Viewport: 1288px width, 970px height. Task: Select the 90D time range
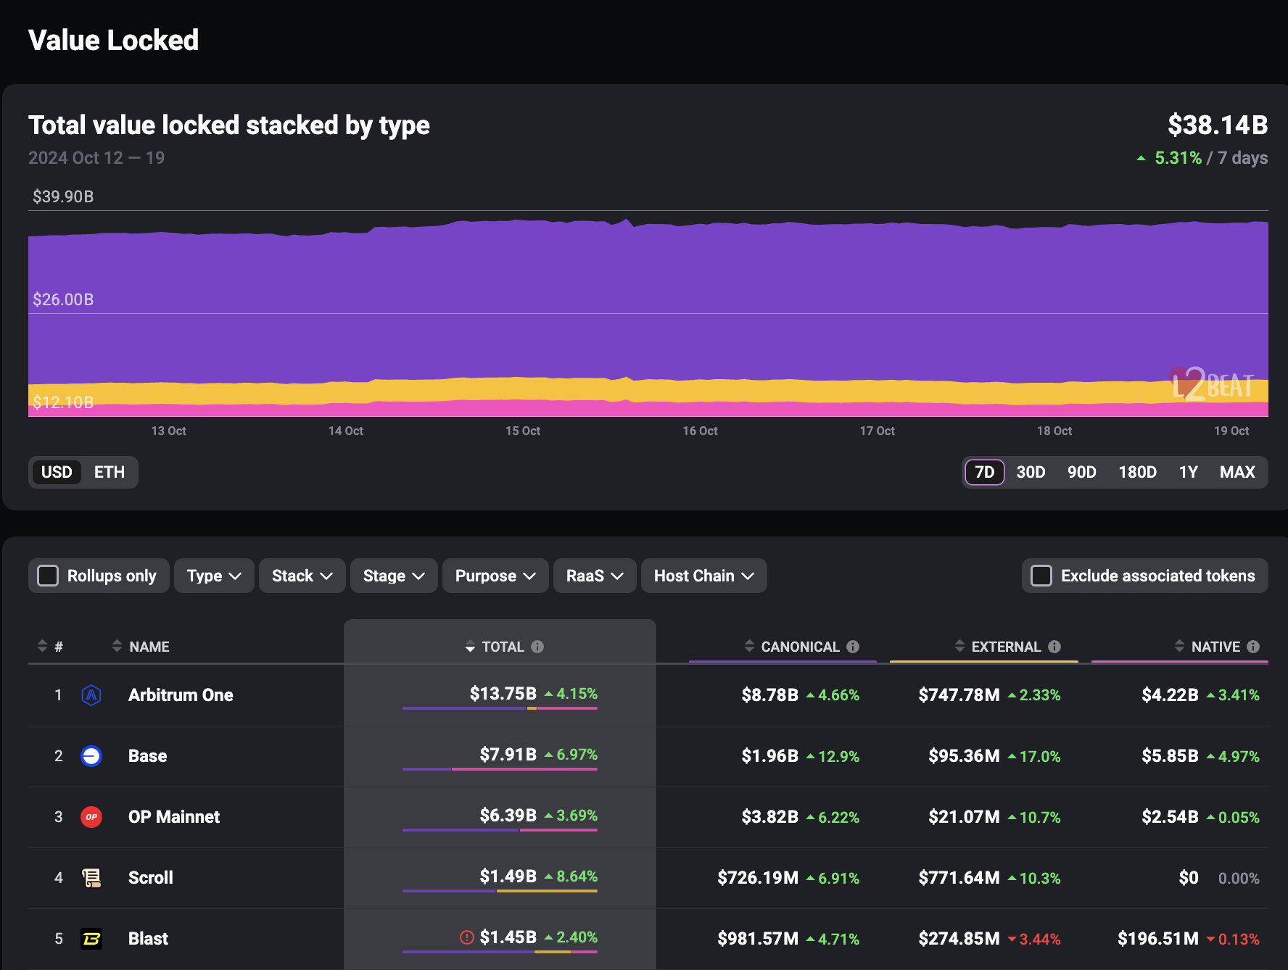pos(1081,472)
